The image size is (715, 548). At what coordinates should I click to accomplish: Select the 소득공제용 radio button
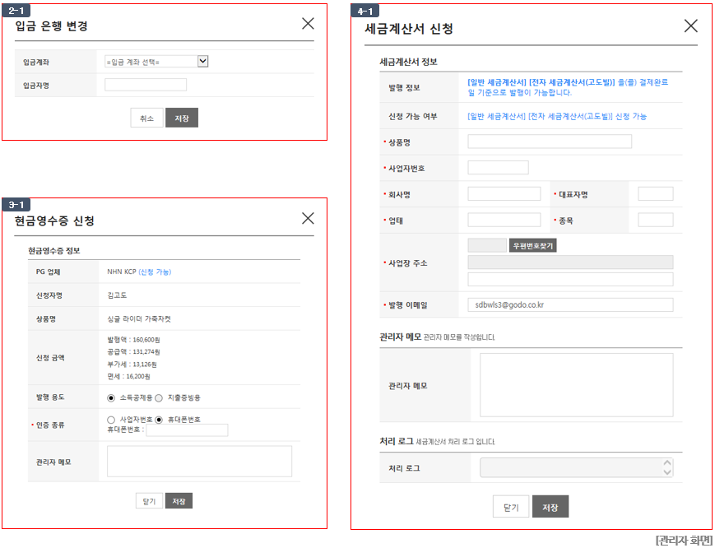[x=111, y=398]
